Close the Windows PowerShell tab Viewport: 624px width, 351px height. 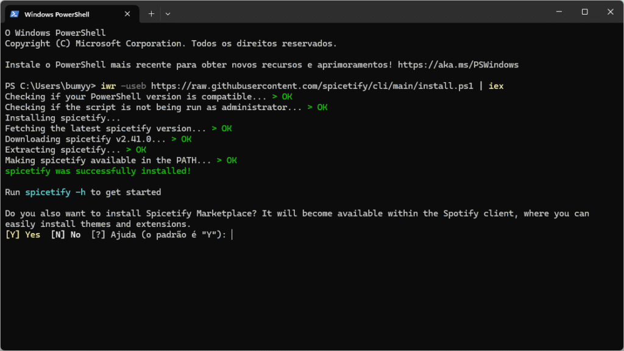click(x=127, y=14)
